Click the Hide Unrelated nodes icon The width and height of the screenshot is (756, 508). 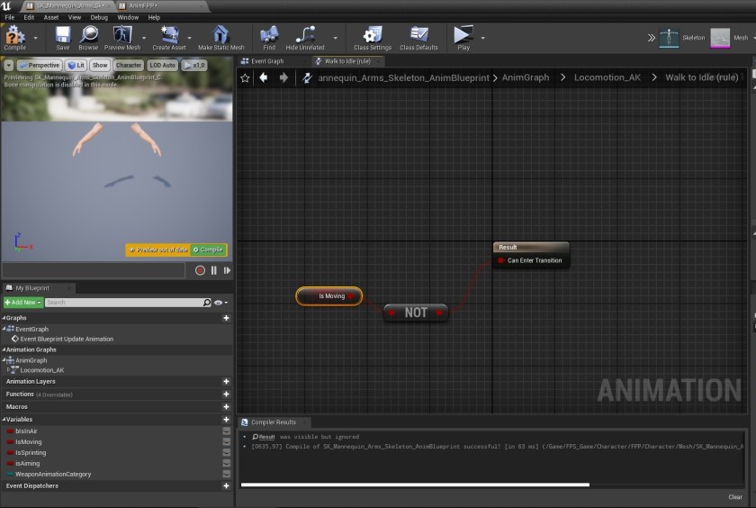(305, 36)
